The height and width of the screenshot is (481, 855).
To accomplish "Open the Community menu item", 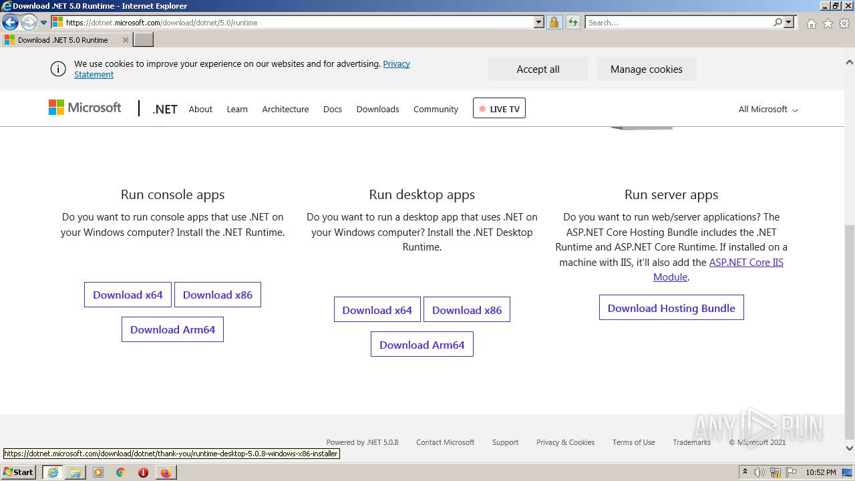I will coord(436,110).
